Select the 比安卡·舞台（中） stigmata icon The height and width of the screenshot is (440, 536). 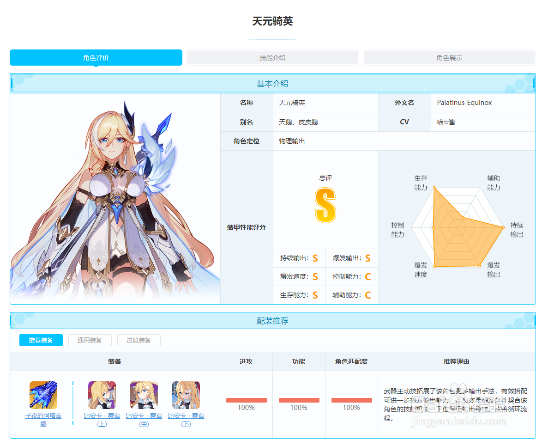point(144,395)
